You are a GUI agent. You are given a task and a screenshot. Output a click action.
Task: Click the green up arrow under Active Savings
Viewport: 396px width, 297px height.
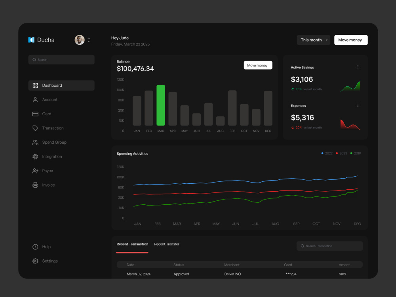pos(293,89)
